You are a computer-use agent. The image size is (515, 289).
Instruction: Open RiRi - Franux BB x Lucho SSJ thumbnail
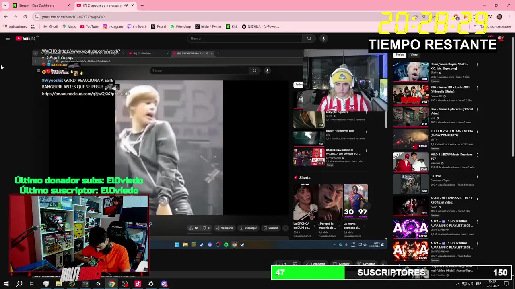coord(411,94)
